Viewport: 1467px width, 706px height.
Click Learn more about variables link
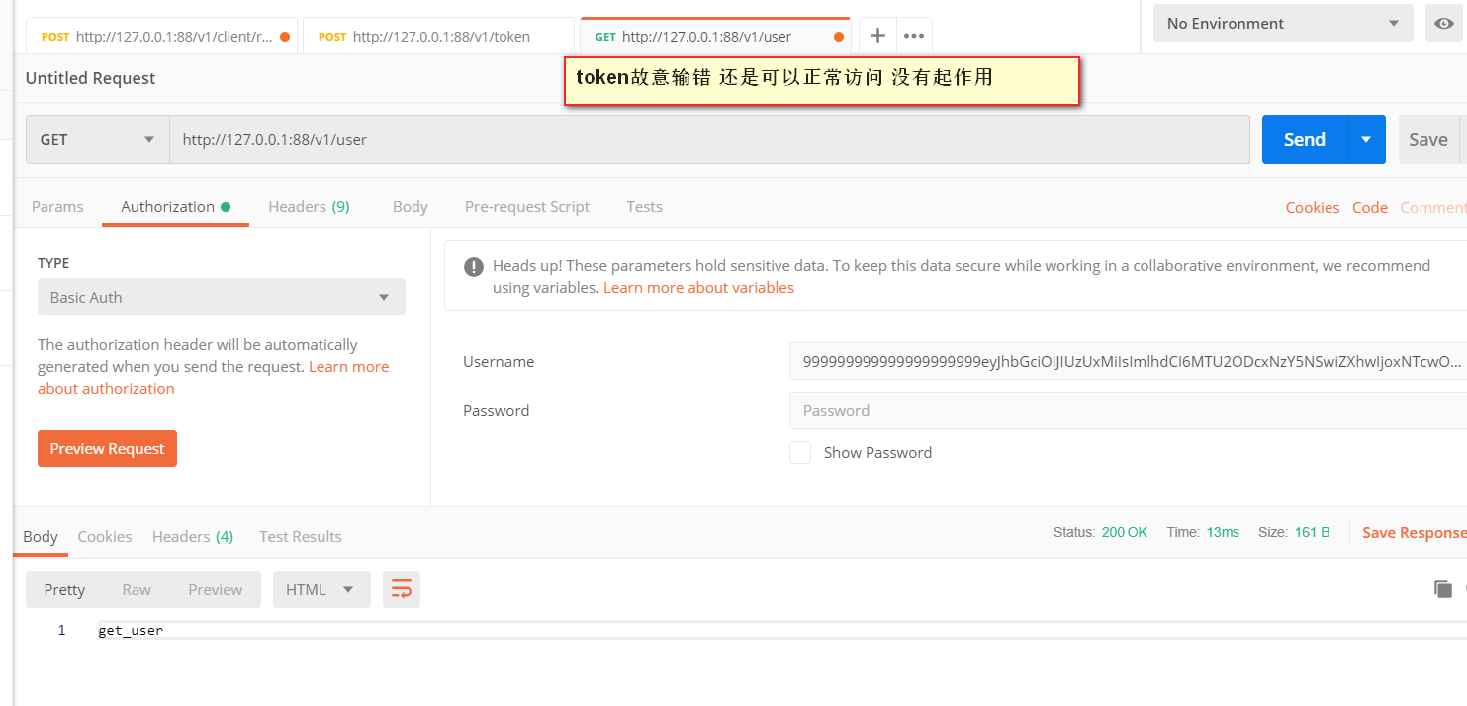(x=698, y=287)
